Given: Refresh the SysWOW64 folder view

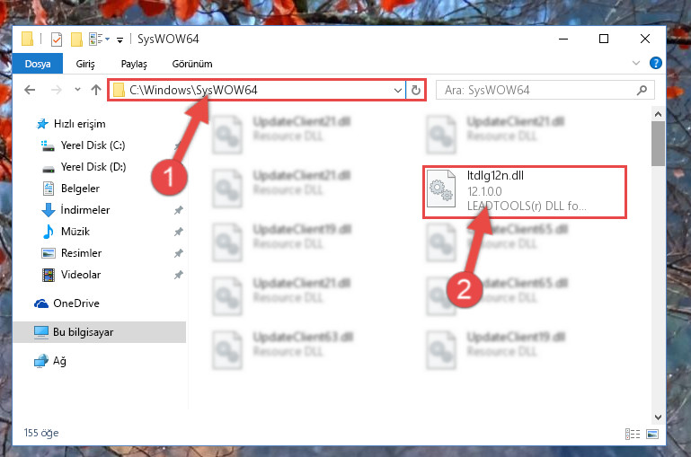Looking at the screenshot, I should tap(415, 91).
